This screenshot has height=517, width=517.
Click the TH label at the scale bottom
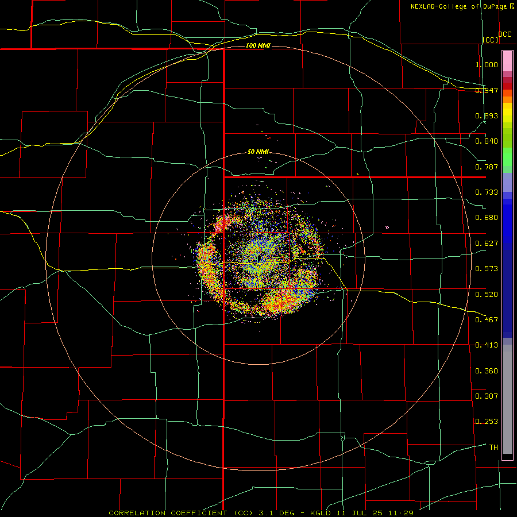pyautogui.click(x=493, y=447)
